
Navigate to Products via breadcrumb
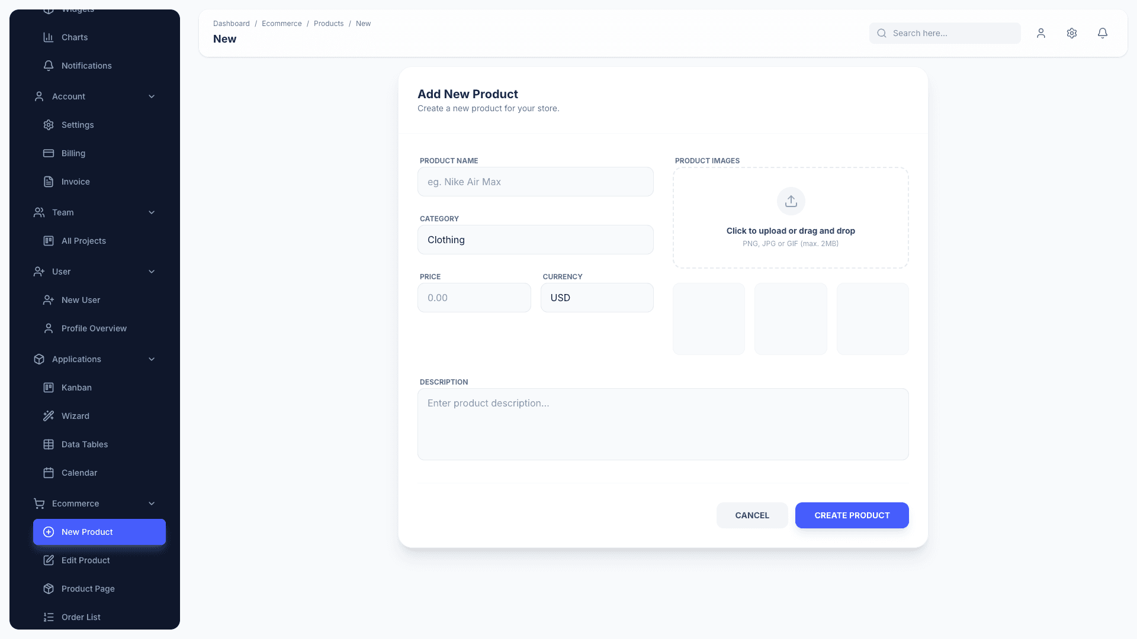(x=328, y=23)
